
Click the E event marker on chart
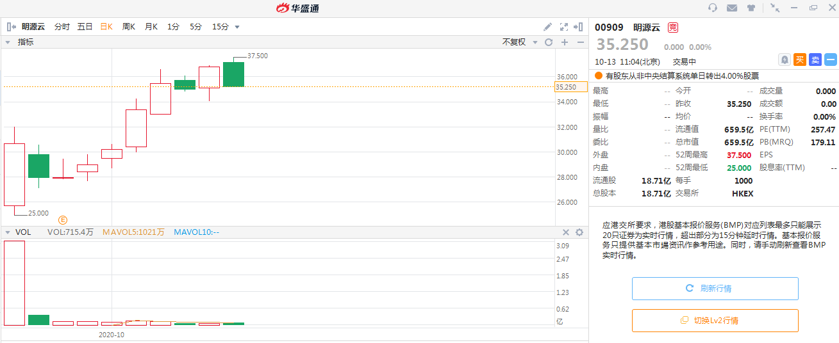coord(63,220)
